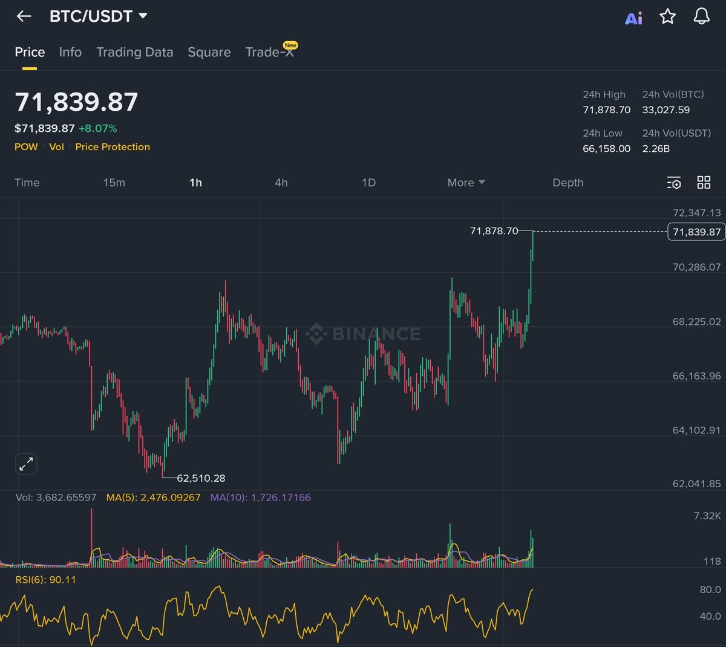Tap the 72,347.13 price axis label

[x=697, y=212]
